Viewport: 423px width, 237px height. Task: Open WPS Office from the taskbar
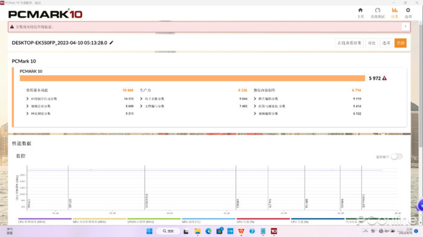coord(241,231)
